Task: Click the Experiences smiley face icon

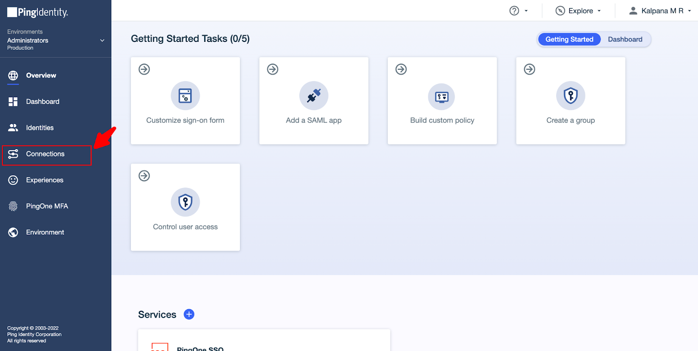Action: (13, 180)
